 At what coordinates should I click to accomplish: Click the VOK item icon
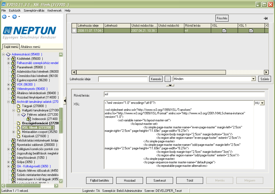(13, 84)
